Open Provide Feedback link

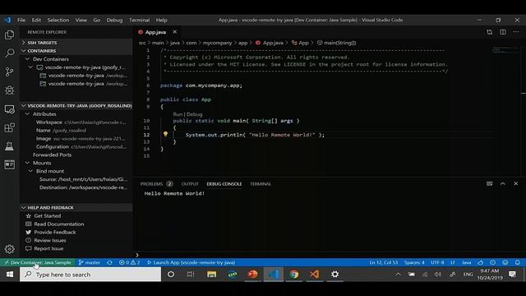(55, 232)
